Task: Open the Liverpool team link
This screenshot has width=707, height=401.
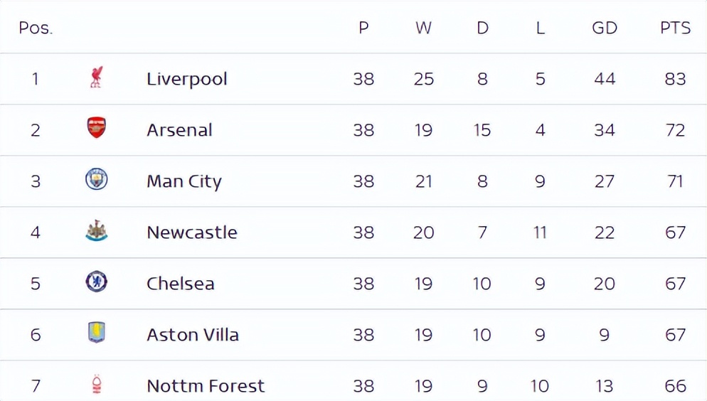Action: coord(186,78)
